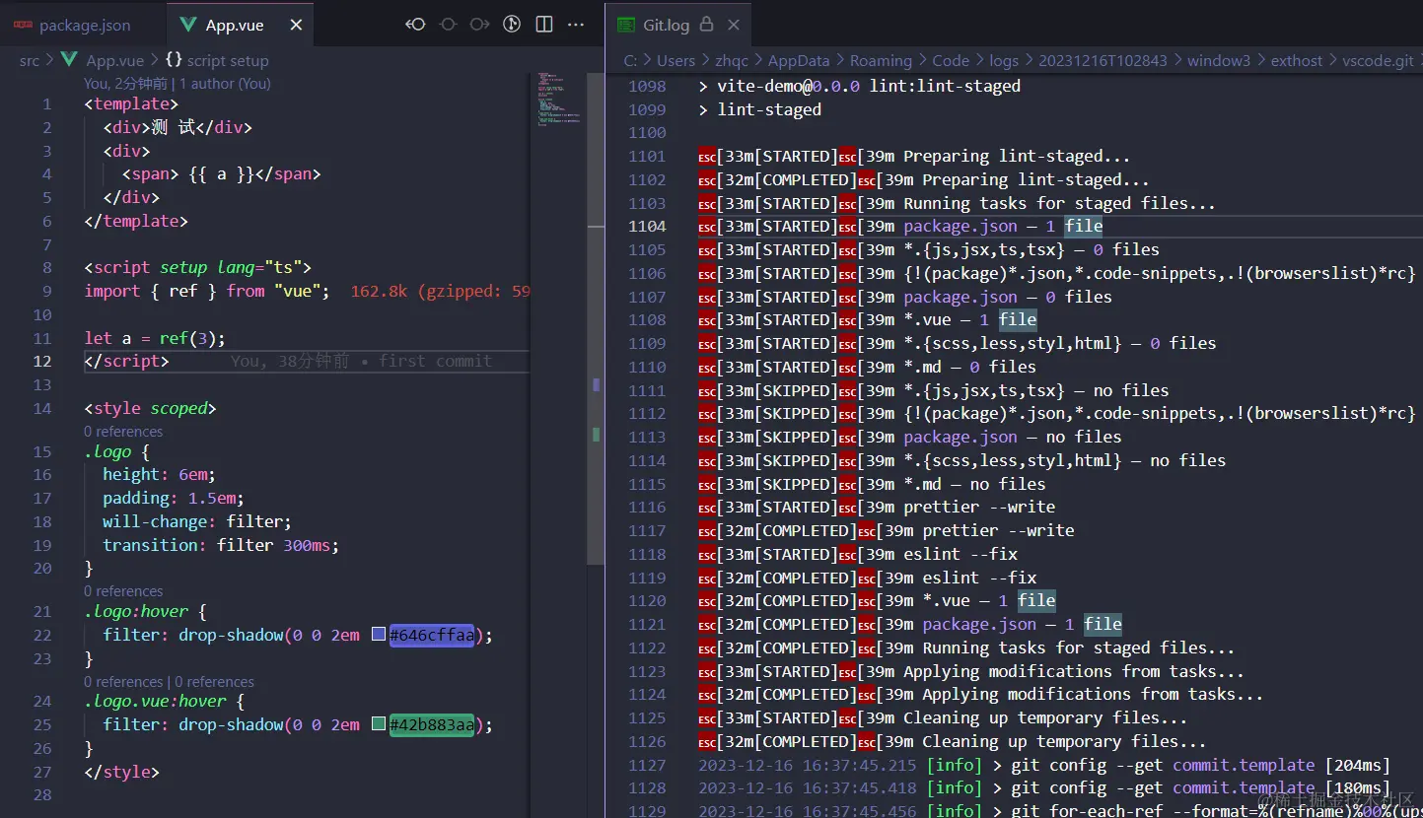Click log line 1126 COMPLETED "Cleaning up temporary files..."
The width and height of the screenshot is (1423, 818).
point(952,741)
